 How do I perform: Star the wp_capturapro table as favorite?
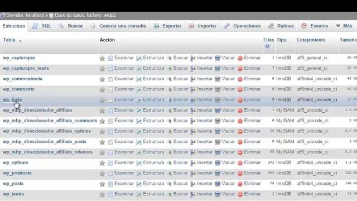pos(102,58)
